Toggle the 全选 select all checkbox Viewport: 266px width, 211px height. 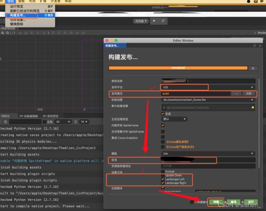[x=163, y=113]
